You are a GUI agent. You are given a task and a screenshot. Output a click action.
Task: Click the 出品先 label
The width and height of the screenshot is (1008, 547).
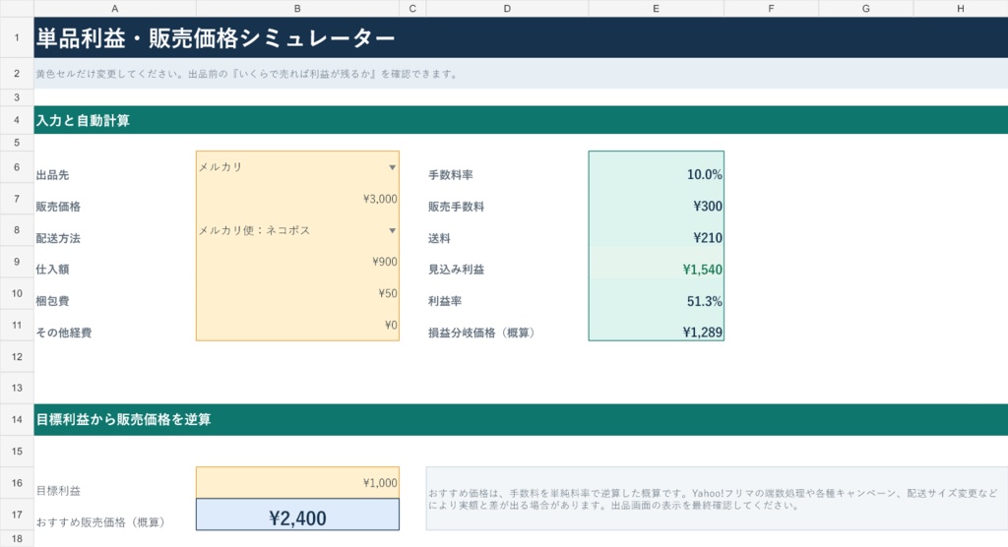pyautogui.click(x=53, y=175)
